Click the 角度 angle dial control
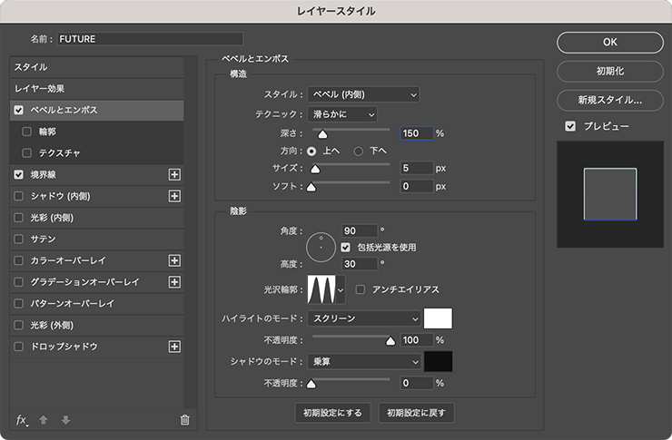The image size is (672, 440). point(321,245)
